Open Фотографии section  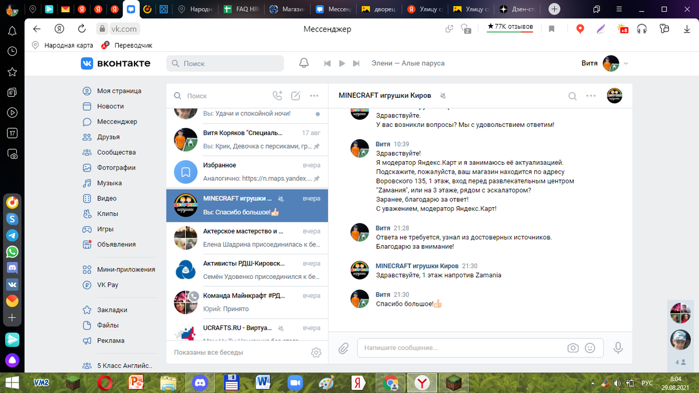click(116, 167)
